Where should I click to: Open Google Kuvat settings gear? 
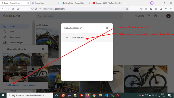156,16
